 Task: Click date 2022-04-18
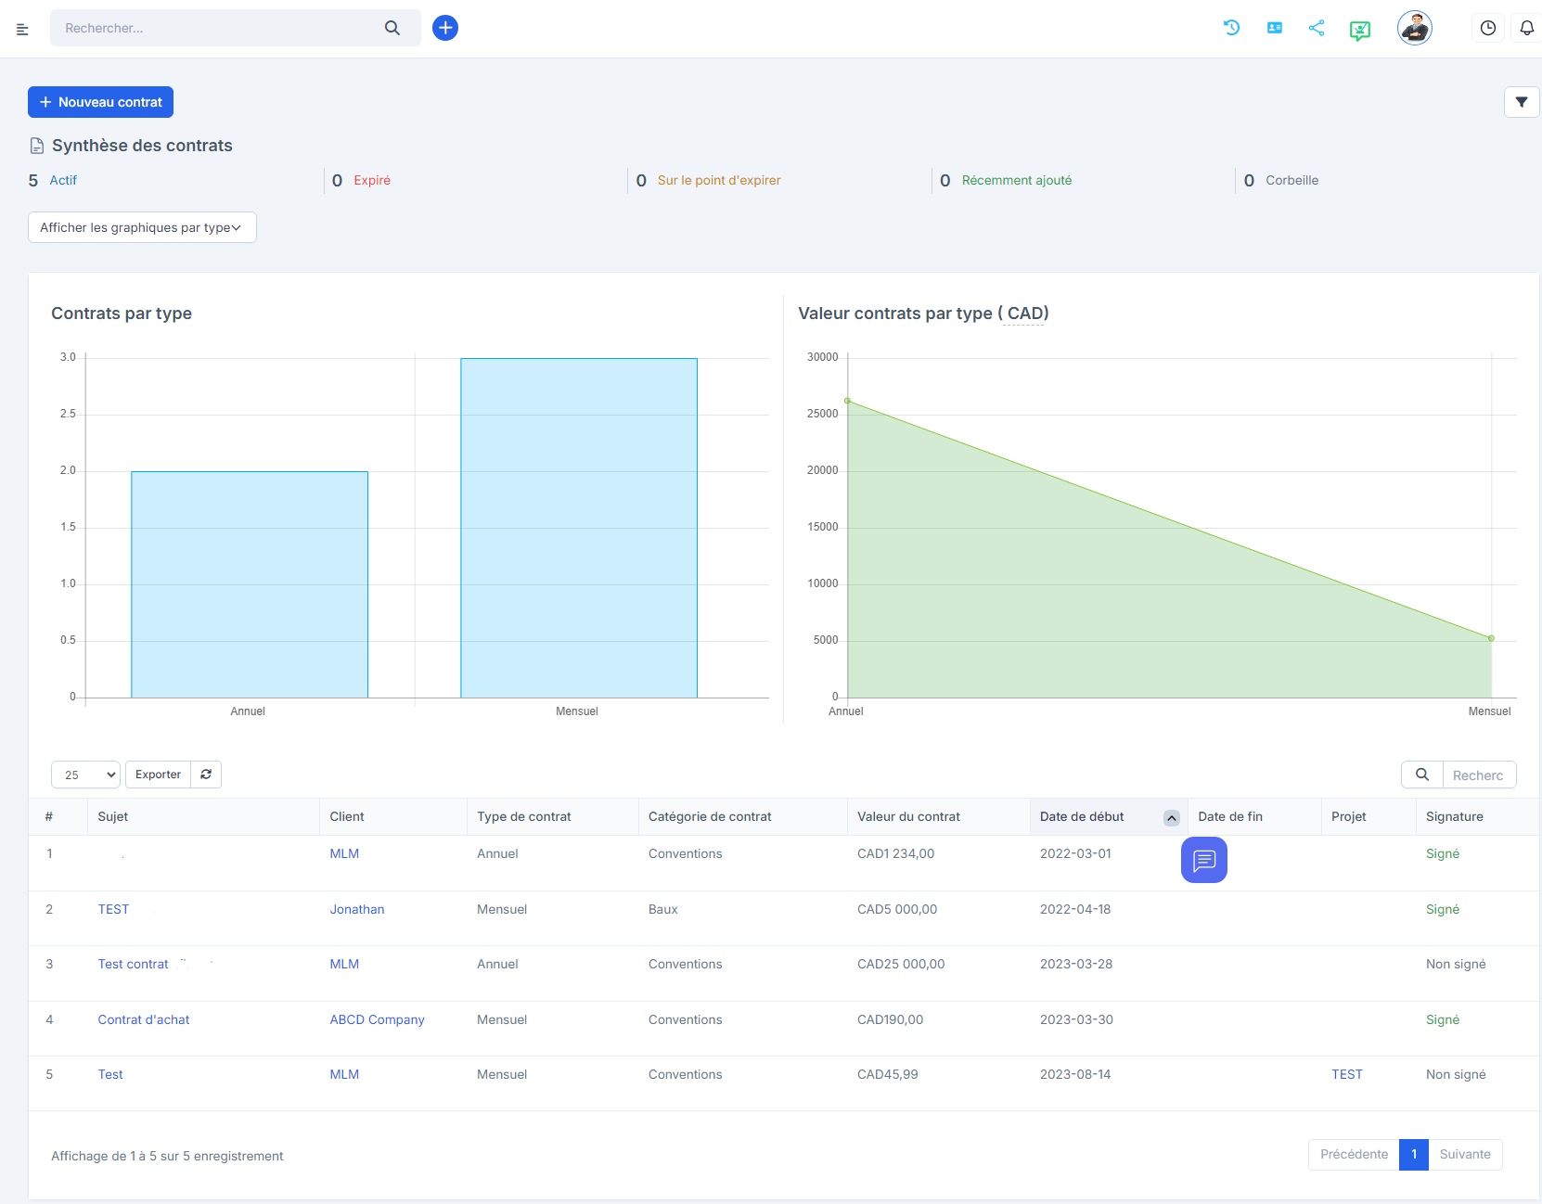coord(1075,909)
